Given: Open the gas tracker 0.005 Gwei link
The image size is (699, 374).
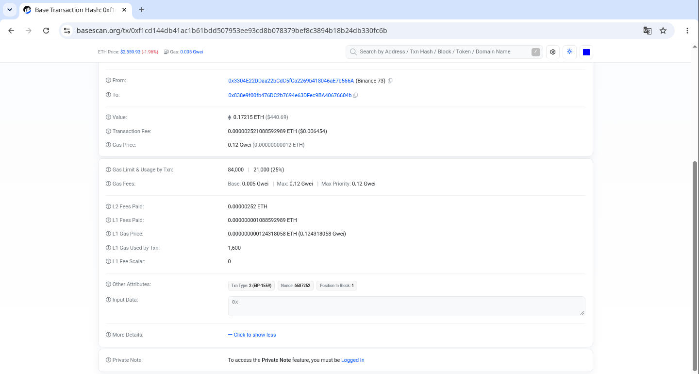Looking at the screenshot, I should (192, 52).
